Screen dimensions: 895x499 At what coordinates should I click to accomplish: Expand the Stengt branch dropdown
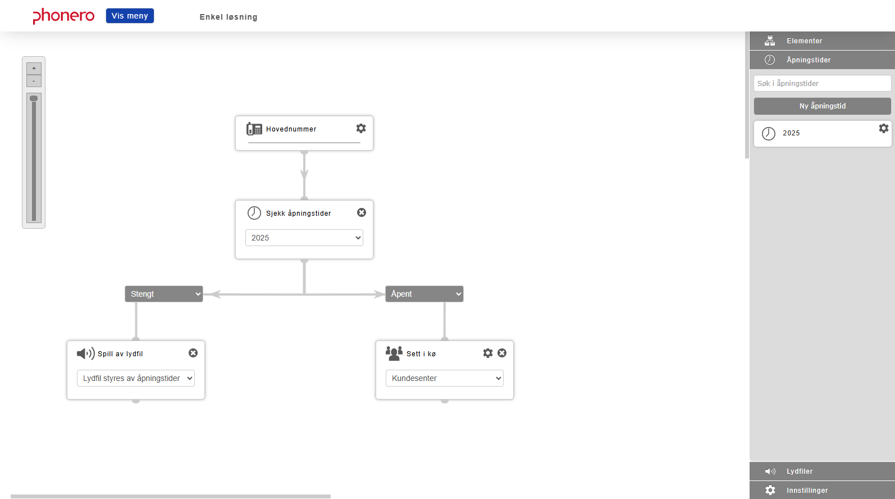(164, 294)
